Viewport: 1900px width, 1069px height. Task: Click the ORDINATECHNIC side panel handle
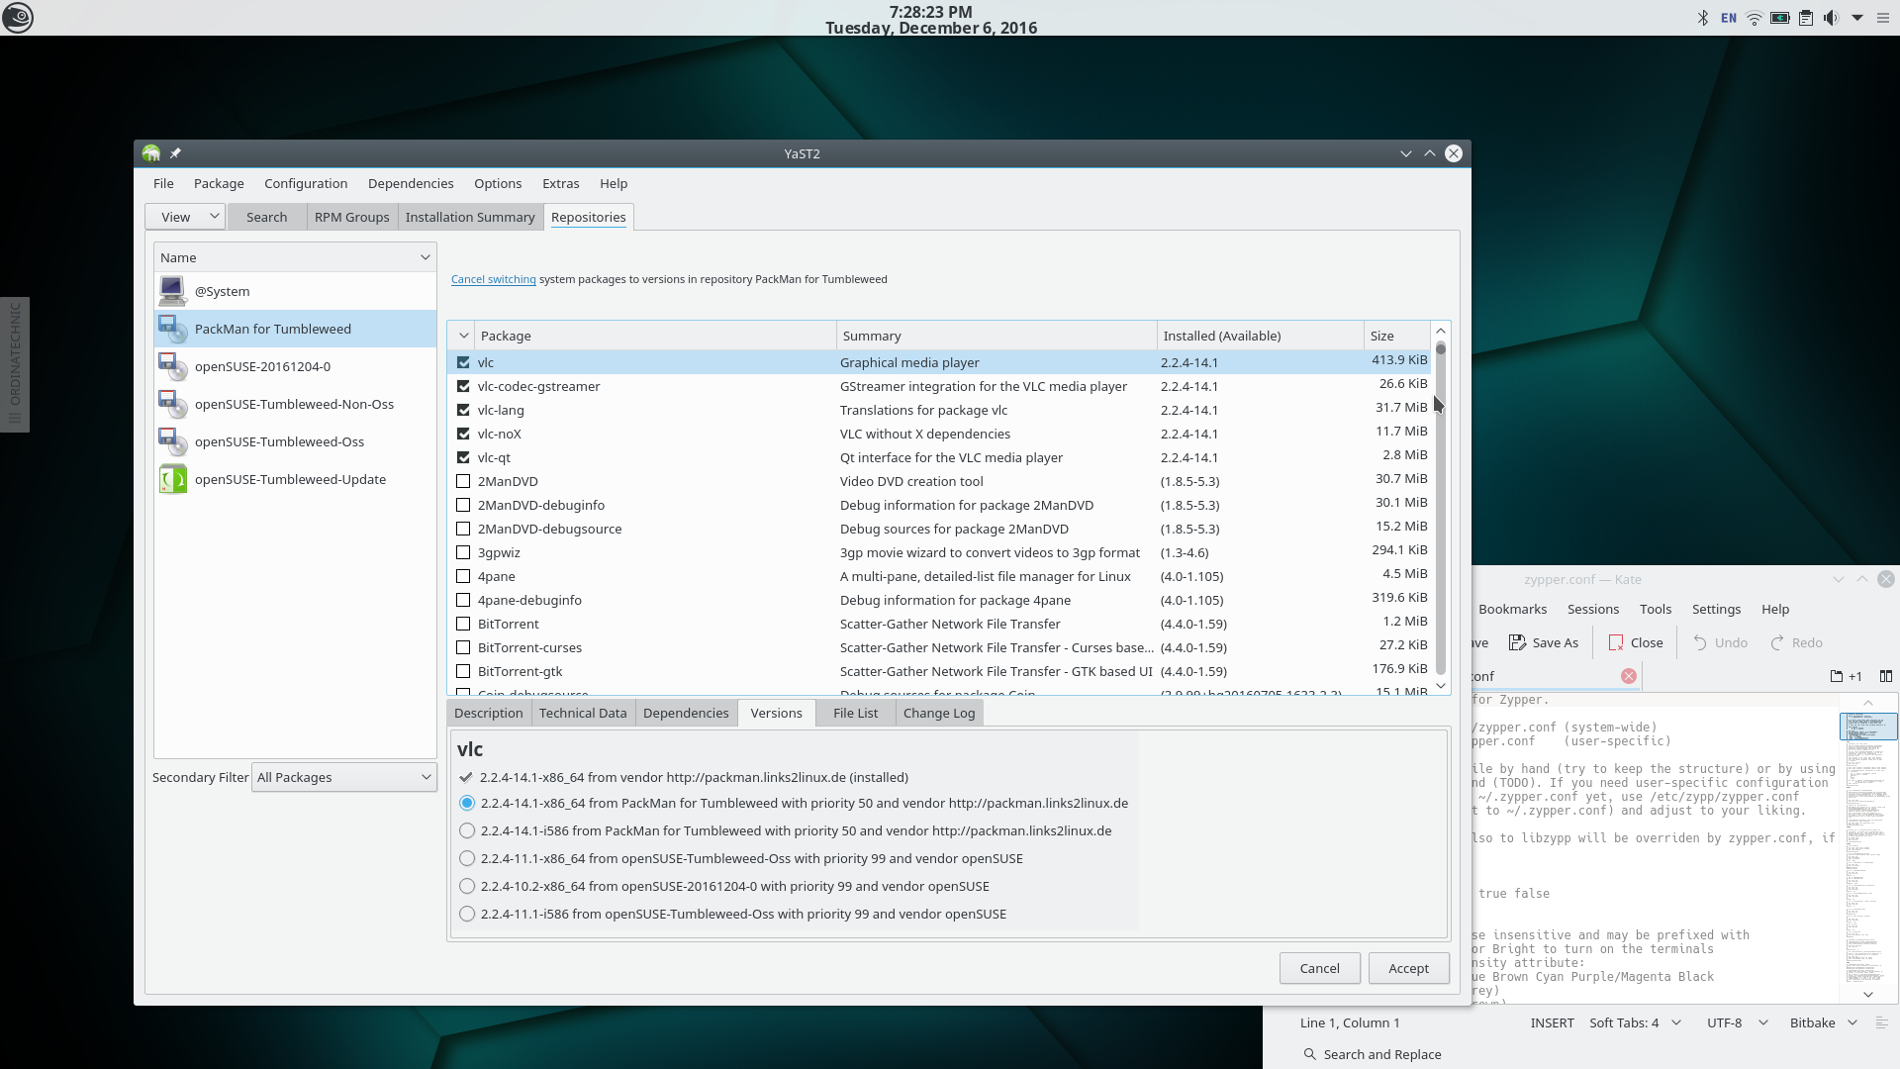coord(15,364)
